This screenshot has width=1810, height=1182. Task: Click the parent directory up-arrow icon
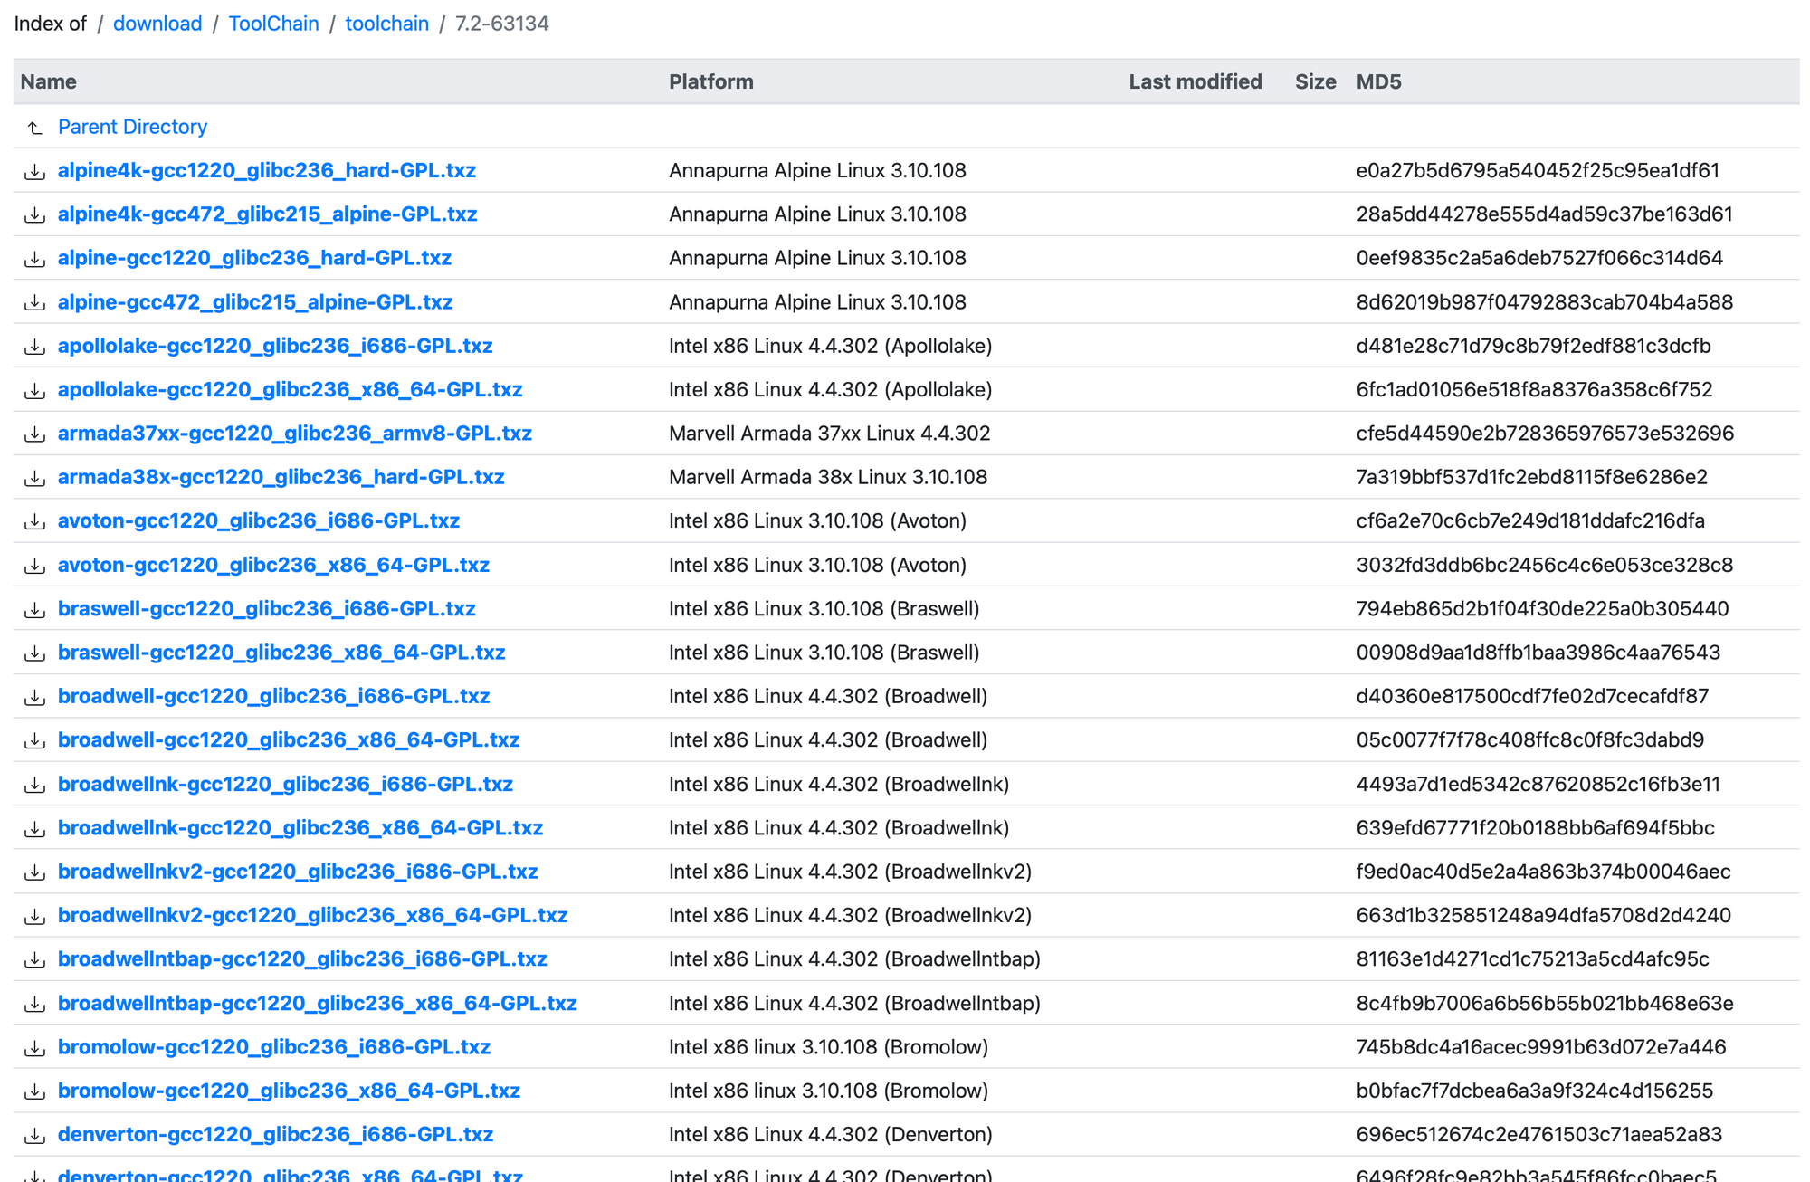(34, 128)
